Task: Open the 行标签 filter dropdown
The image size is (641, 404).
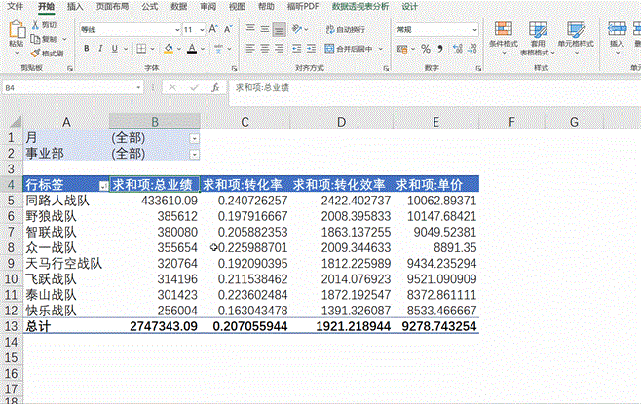Action: (103, 185)
